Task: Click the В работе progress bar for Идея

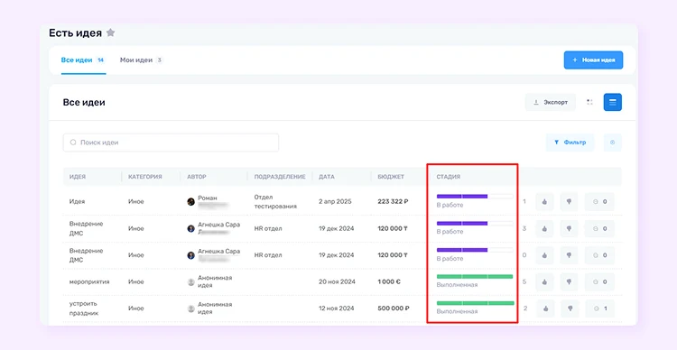Action: tap(475, 197)
